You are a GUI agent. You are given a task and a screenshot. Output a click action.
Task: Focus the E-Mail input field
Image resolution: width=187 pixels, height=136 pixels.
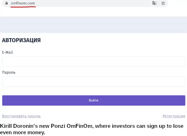click(x=94, y=62)
